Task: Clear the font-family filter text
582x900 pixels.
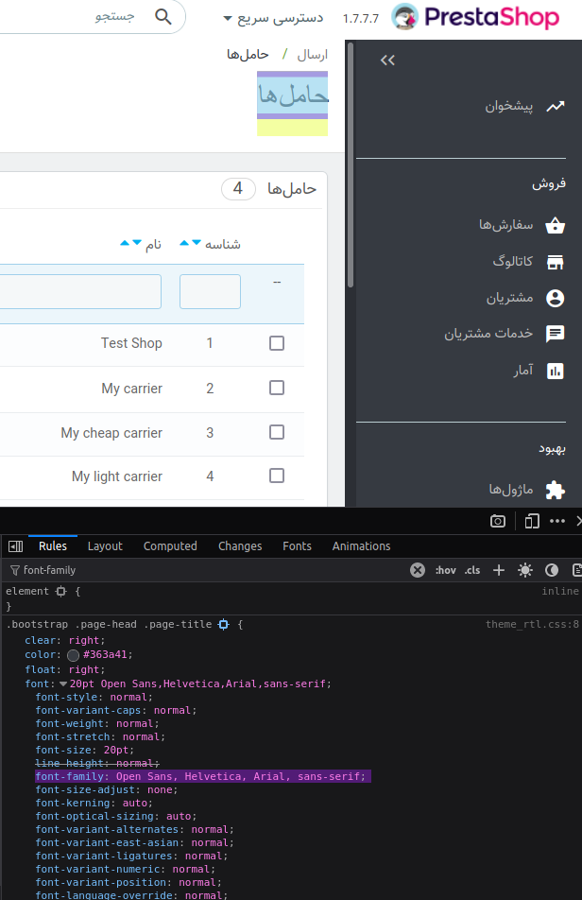Action: (x=418, y=570)
